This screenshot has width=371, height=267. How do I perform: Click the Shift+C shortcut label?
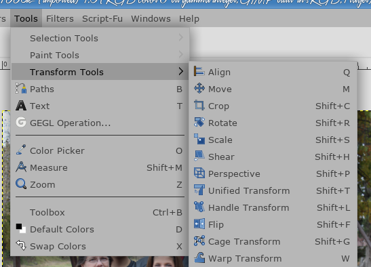point(332,106)
